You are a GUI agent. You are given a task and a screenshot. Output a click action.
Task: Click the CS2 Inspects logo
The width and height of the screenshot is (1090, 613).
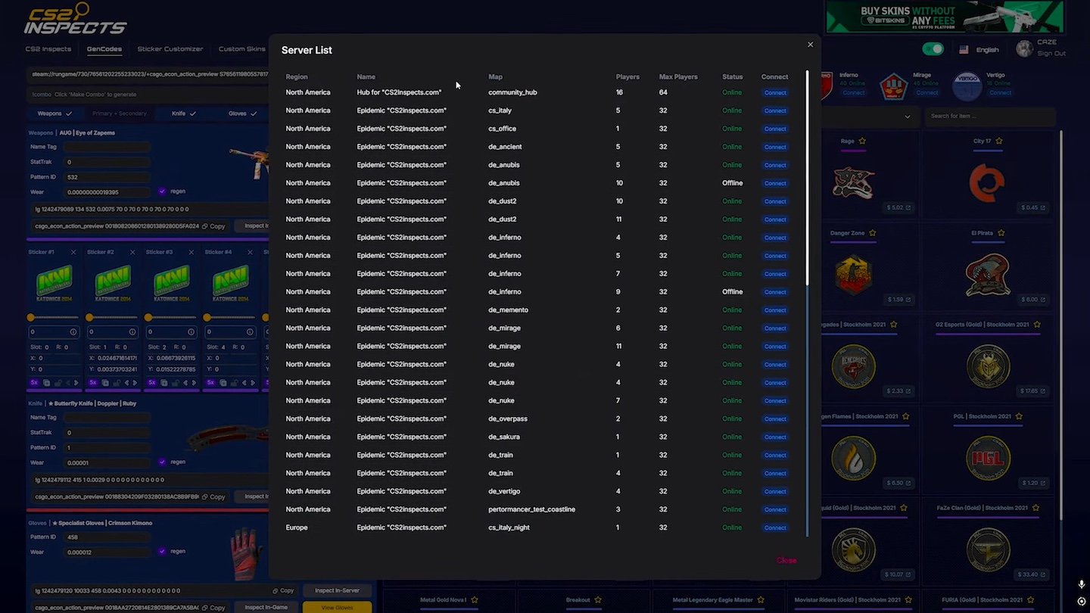[x=74, y=19]
